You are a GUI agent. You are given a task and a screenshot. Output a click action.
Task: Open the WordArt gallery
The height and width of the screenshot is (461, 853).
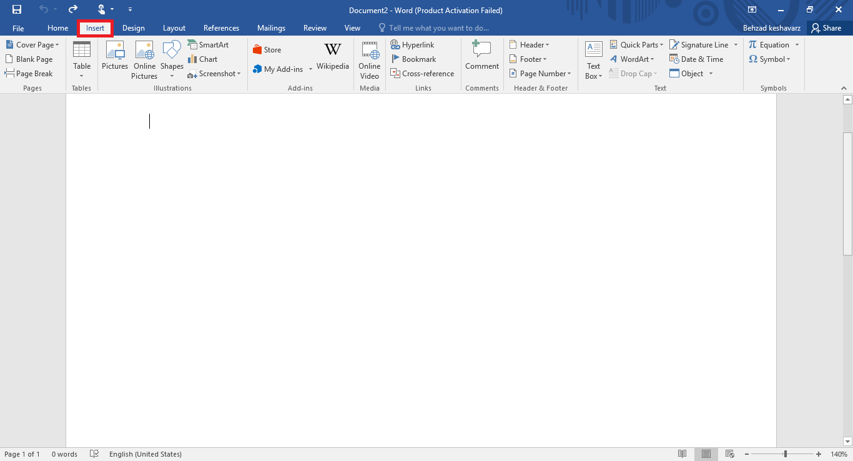point(632,59)
